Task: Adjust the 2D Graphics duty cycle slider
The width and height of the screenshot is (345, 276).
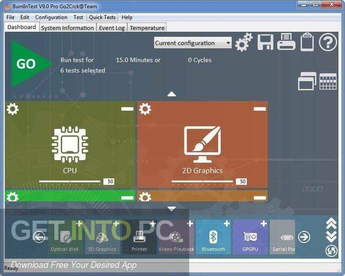Action: pos(202,182)
